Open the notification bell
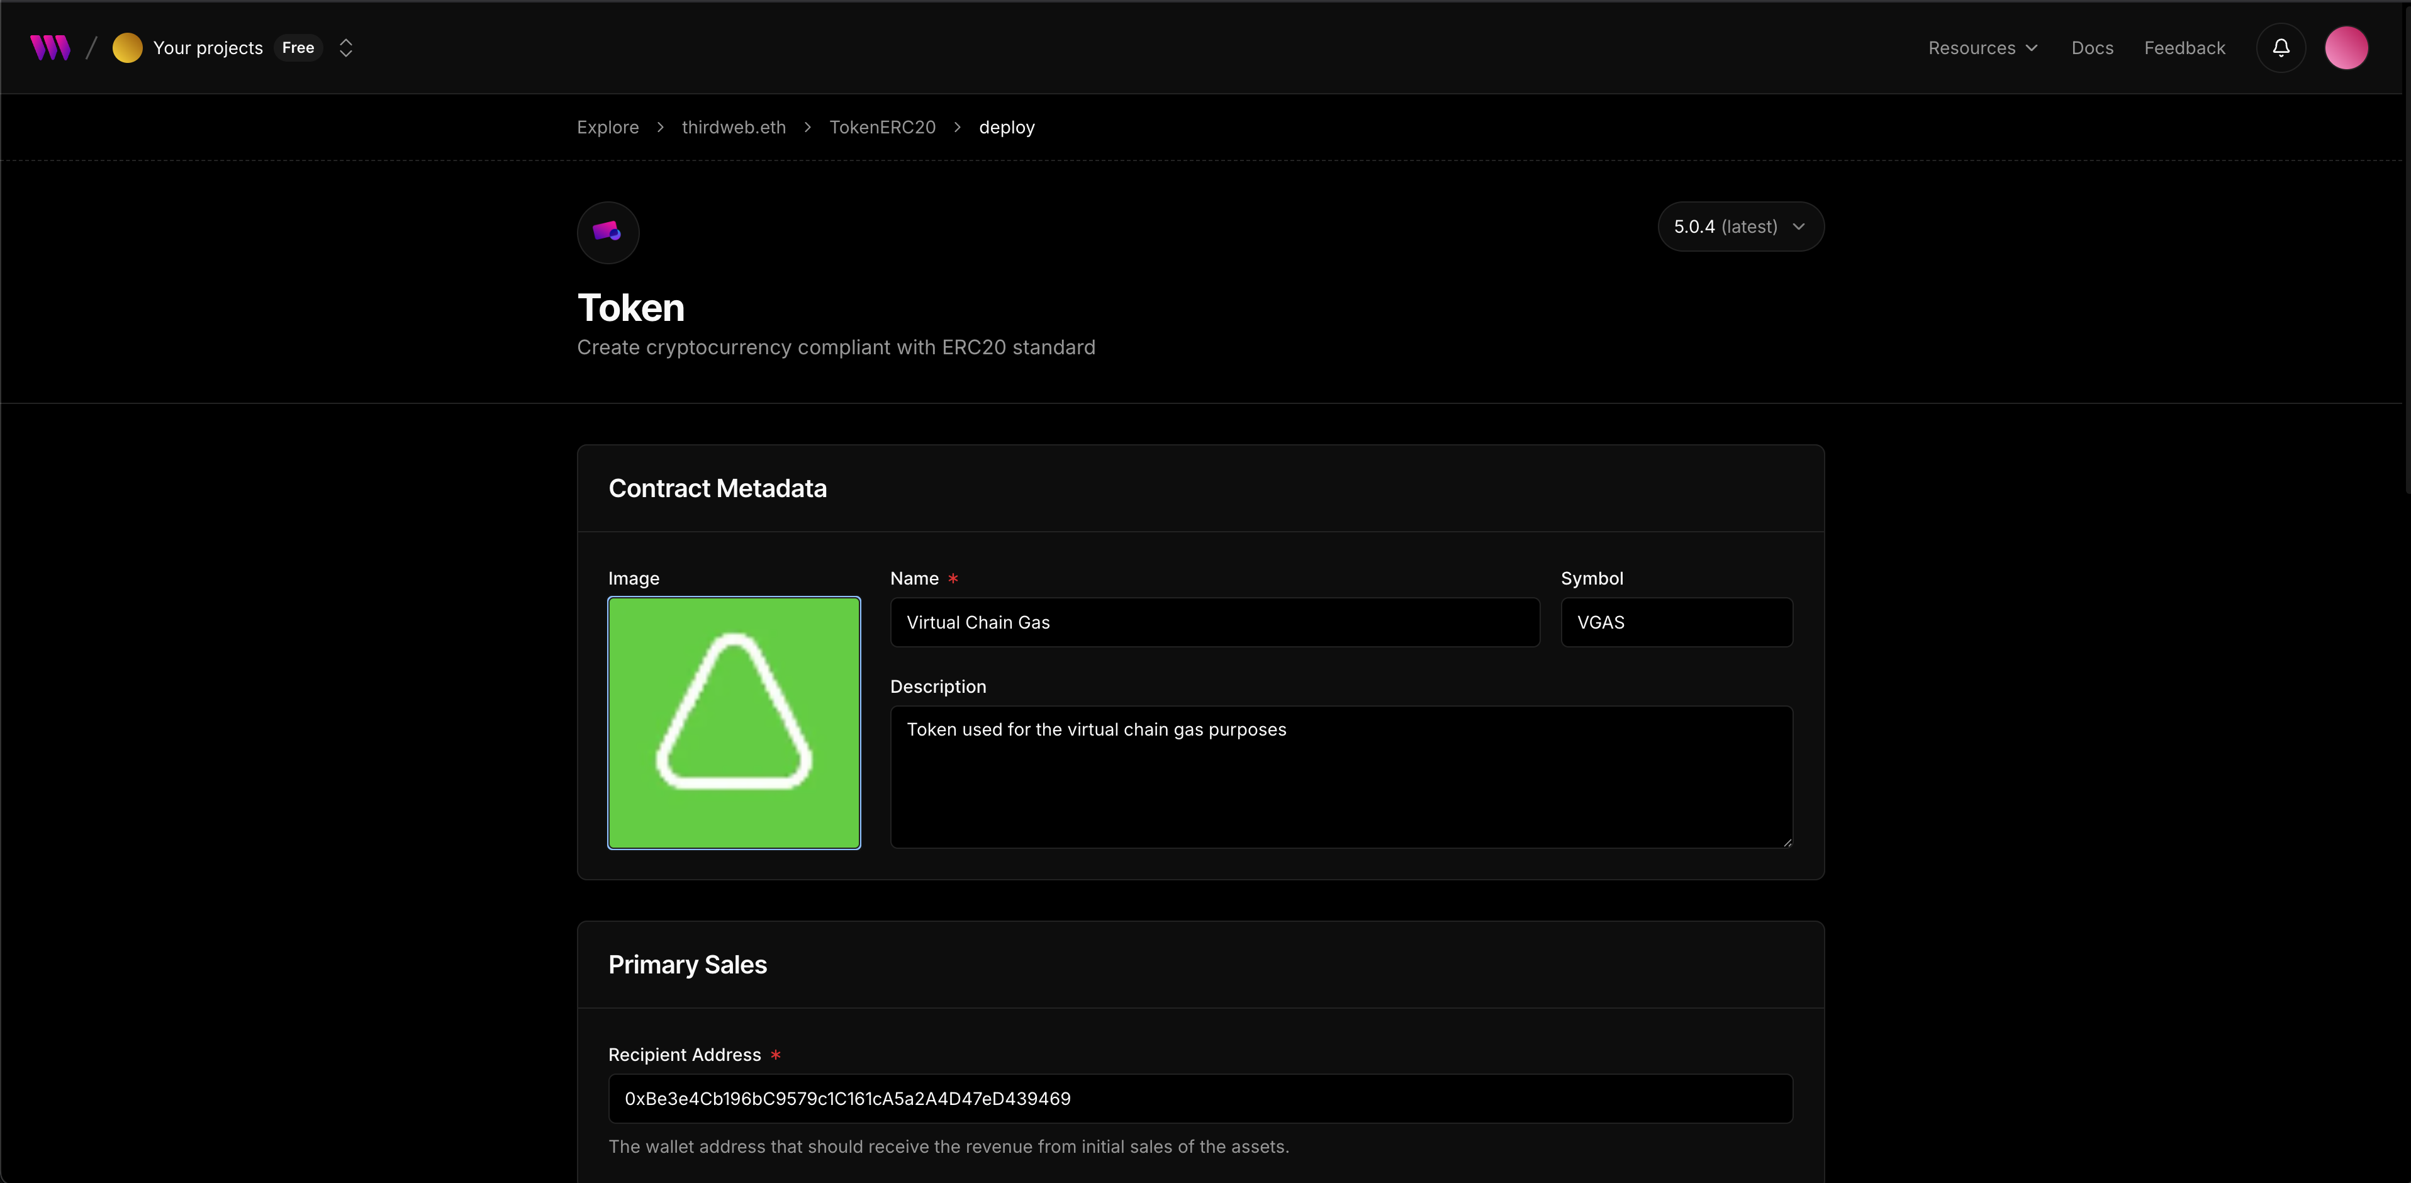The width and height of the screenshot is (2411, 1183). click(x=2281, y=48)
